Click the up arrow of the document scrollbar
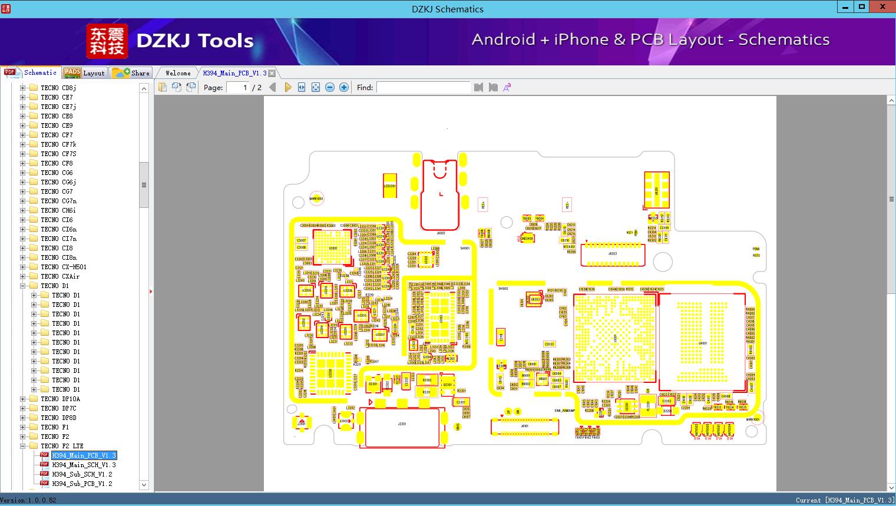Viewport: 896px width, 506px height. pos(891,101)
